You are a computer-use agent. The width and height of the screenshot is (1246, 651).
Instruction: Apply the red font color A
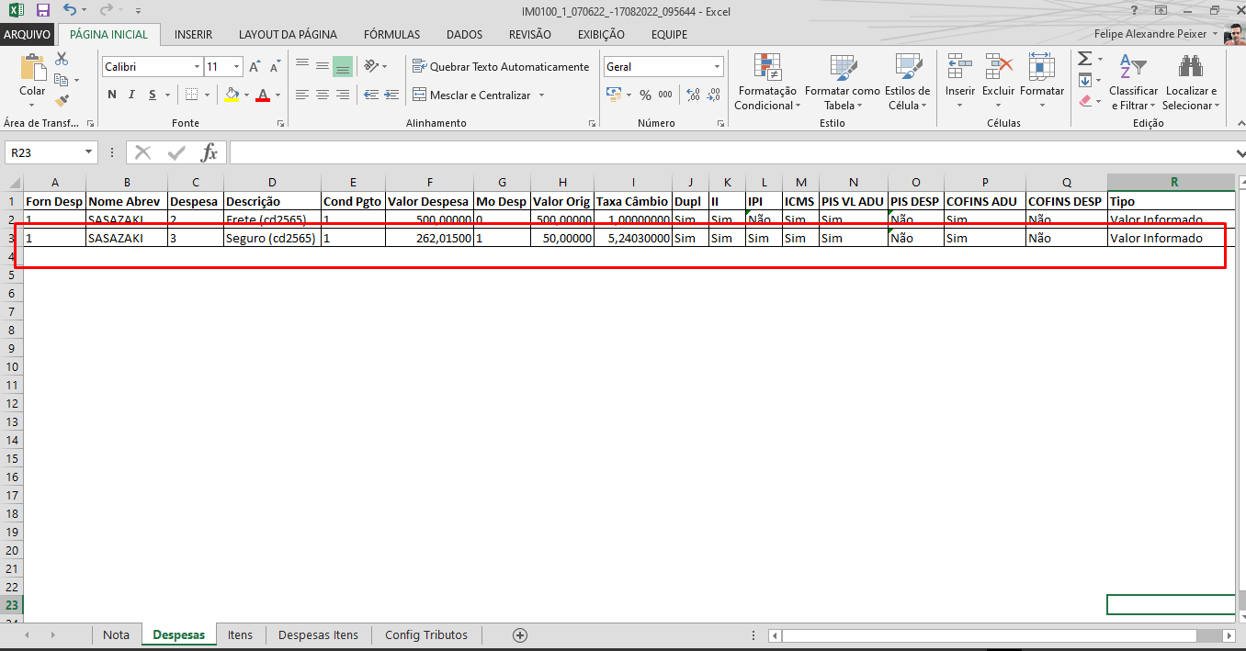[x=264, y=95]
